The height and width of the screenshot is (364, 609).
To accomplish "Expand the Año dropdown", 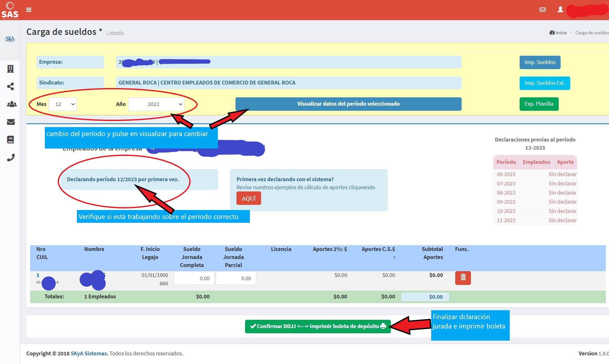I will pyautogui.click(x=156, y=104).
